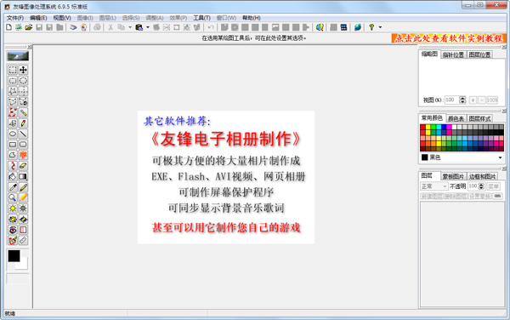Select the paint bucket fill tool
This screenshot has width=510, height=320.
click(x=13, y=176)
